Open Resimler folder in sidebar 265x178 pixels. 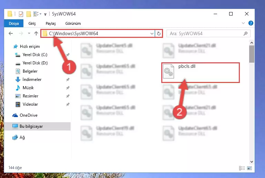tap(30, 96)
